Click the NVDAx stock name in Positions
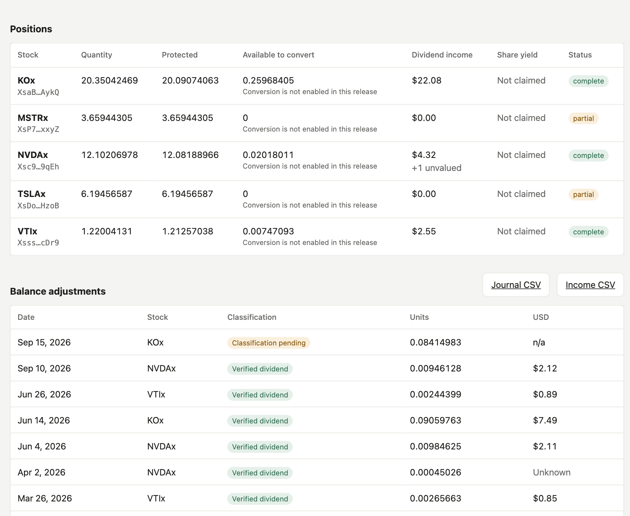The image size is (630, 516). (x=33, y=155)
